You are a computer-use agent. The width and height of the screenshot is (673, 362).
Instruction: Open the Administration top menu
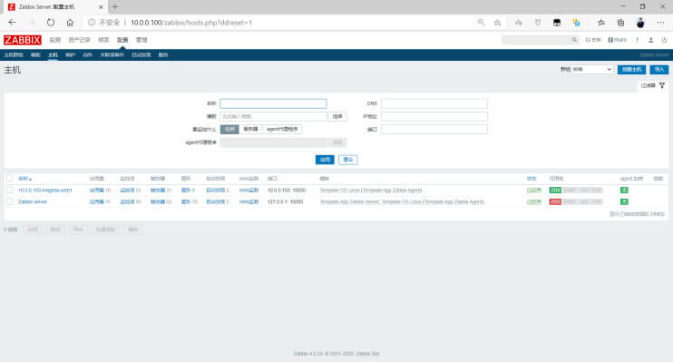[x=141, y=40]
